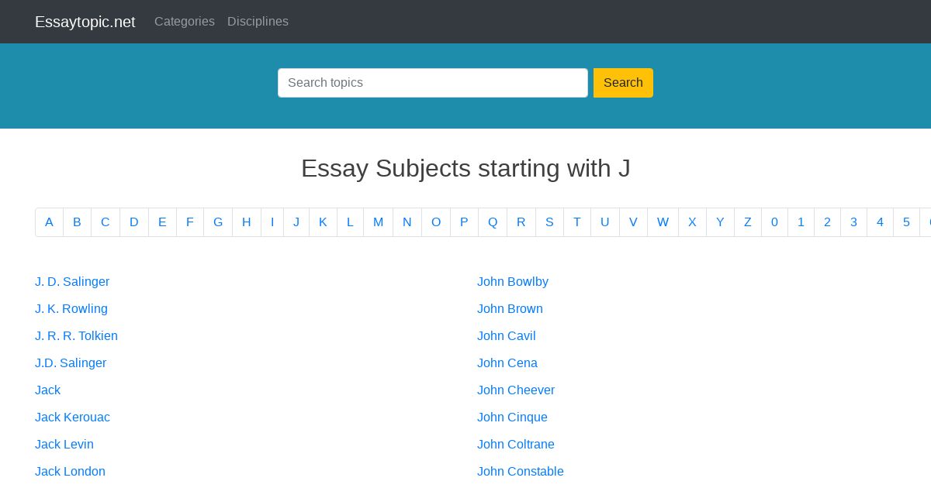Focus the Search topics field

tap(433, 83)
